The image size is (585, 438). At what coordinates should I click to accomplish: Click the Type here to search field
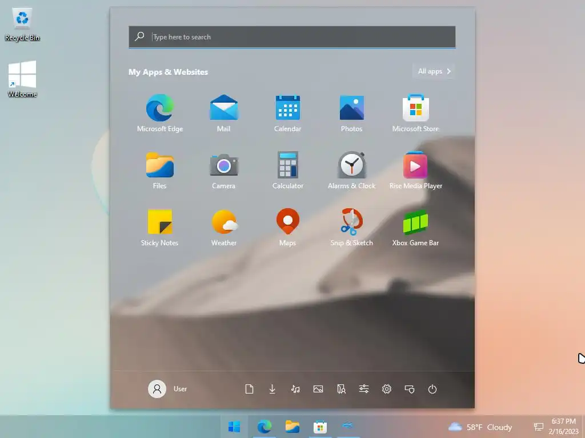[292, 37]
